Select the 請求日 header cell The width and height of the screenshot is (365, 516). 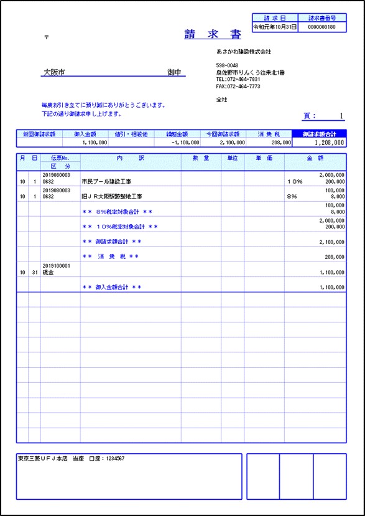point(275,18)
